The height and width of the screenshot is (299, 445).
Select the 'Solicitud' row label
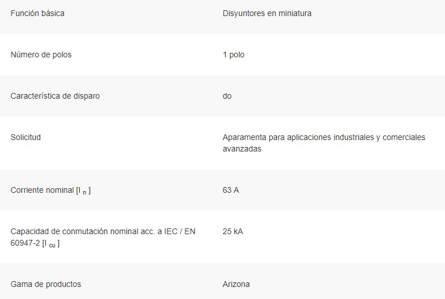pos(25,137)
